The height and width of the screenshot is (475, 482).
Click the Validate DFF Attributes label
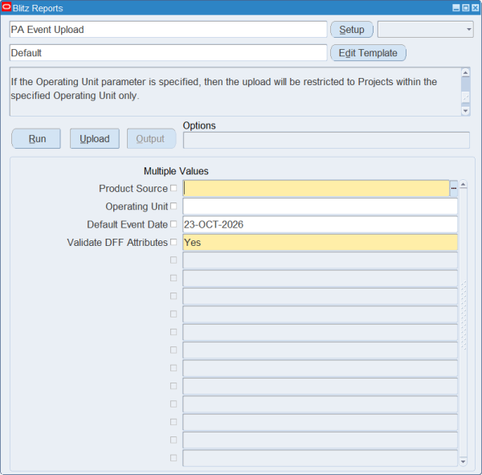coord(117,243)
